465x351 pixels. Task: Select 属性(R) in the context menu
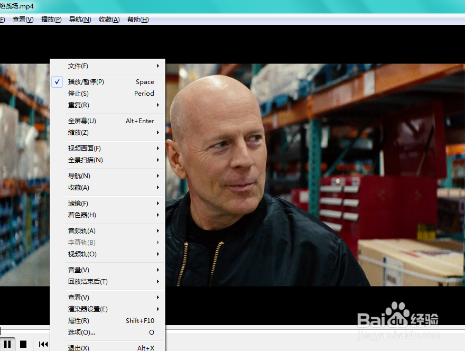pyautogui.click(x=107, y=321)
